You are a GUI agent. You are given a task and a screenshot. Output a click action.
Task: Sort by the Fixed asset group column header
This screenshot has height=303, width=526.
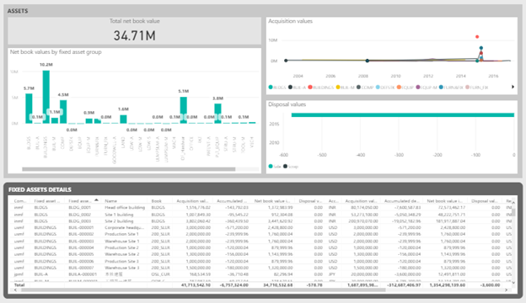47,201
